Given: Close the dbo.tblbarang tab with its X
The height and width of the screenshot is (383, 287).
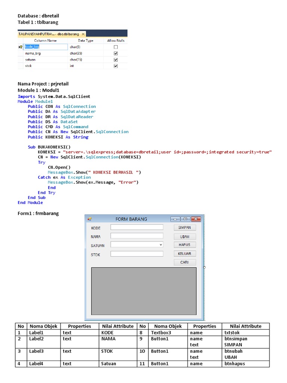Looking at the screenshot, I should click(x=83, y=34).
